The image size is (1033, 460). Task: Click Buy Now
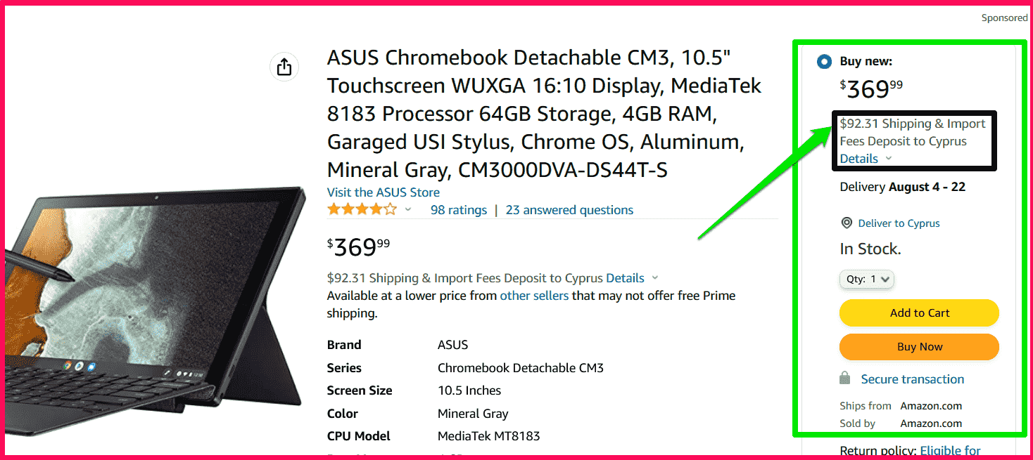click(x=918, y=346)
